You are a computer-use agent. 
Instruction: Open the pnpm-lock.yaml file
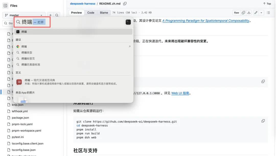[x=22, y=124]
